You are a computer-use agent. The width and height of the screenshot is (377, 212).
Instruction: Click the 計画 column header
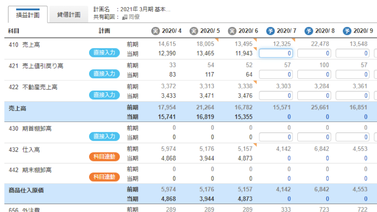pos(104,31)
